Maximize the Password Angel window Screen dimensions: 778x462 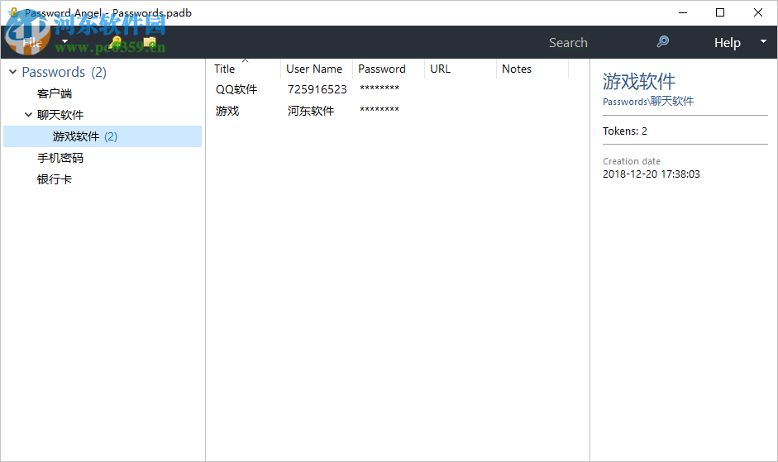(720, 12)
